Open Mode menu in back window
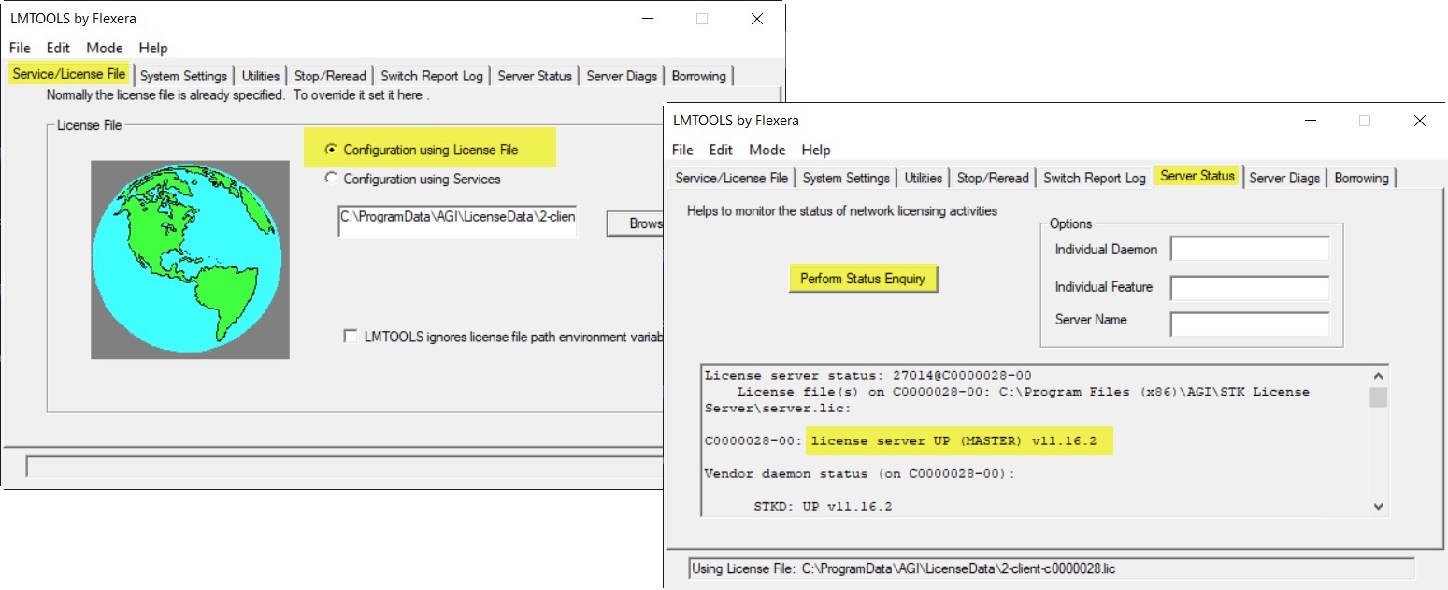 pos(105,48)
